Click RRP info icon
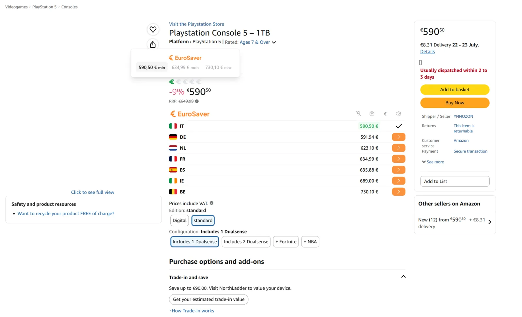Viewport: 522px width, 317px height. point(197,101)
